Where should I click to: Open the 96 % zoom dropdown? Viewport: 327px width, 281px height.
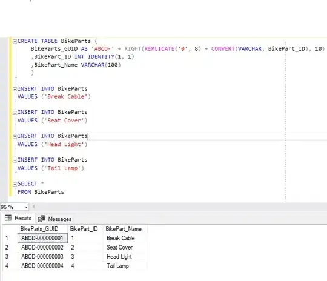(x=26, y=207)
